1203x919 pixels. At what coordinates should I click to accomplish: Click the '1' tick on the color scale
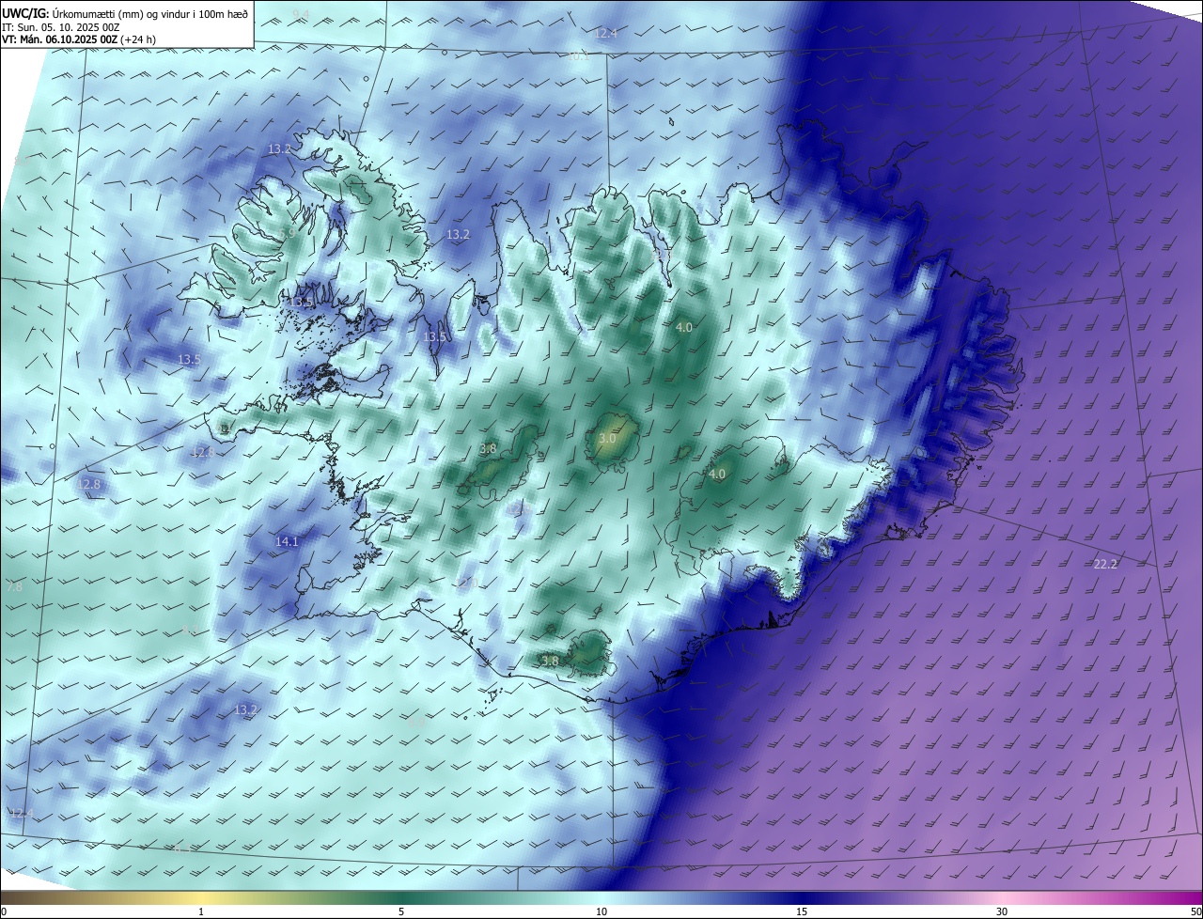(x=201, y=911)
